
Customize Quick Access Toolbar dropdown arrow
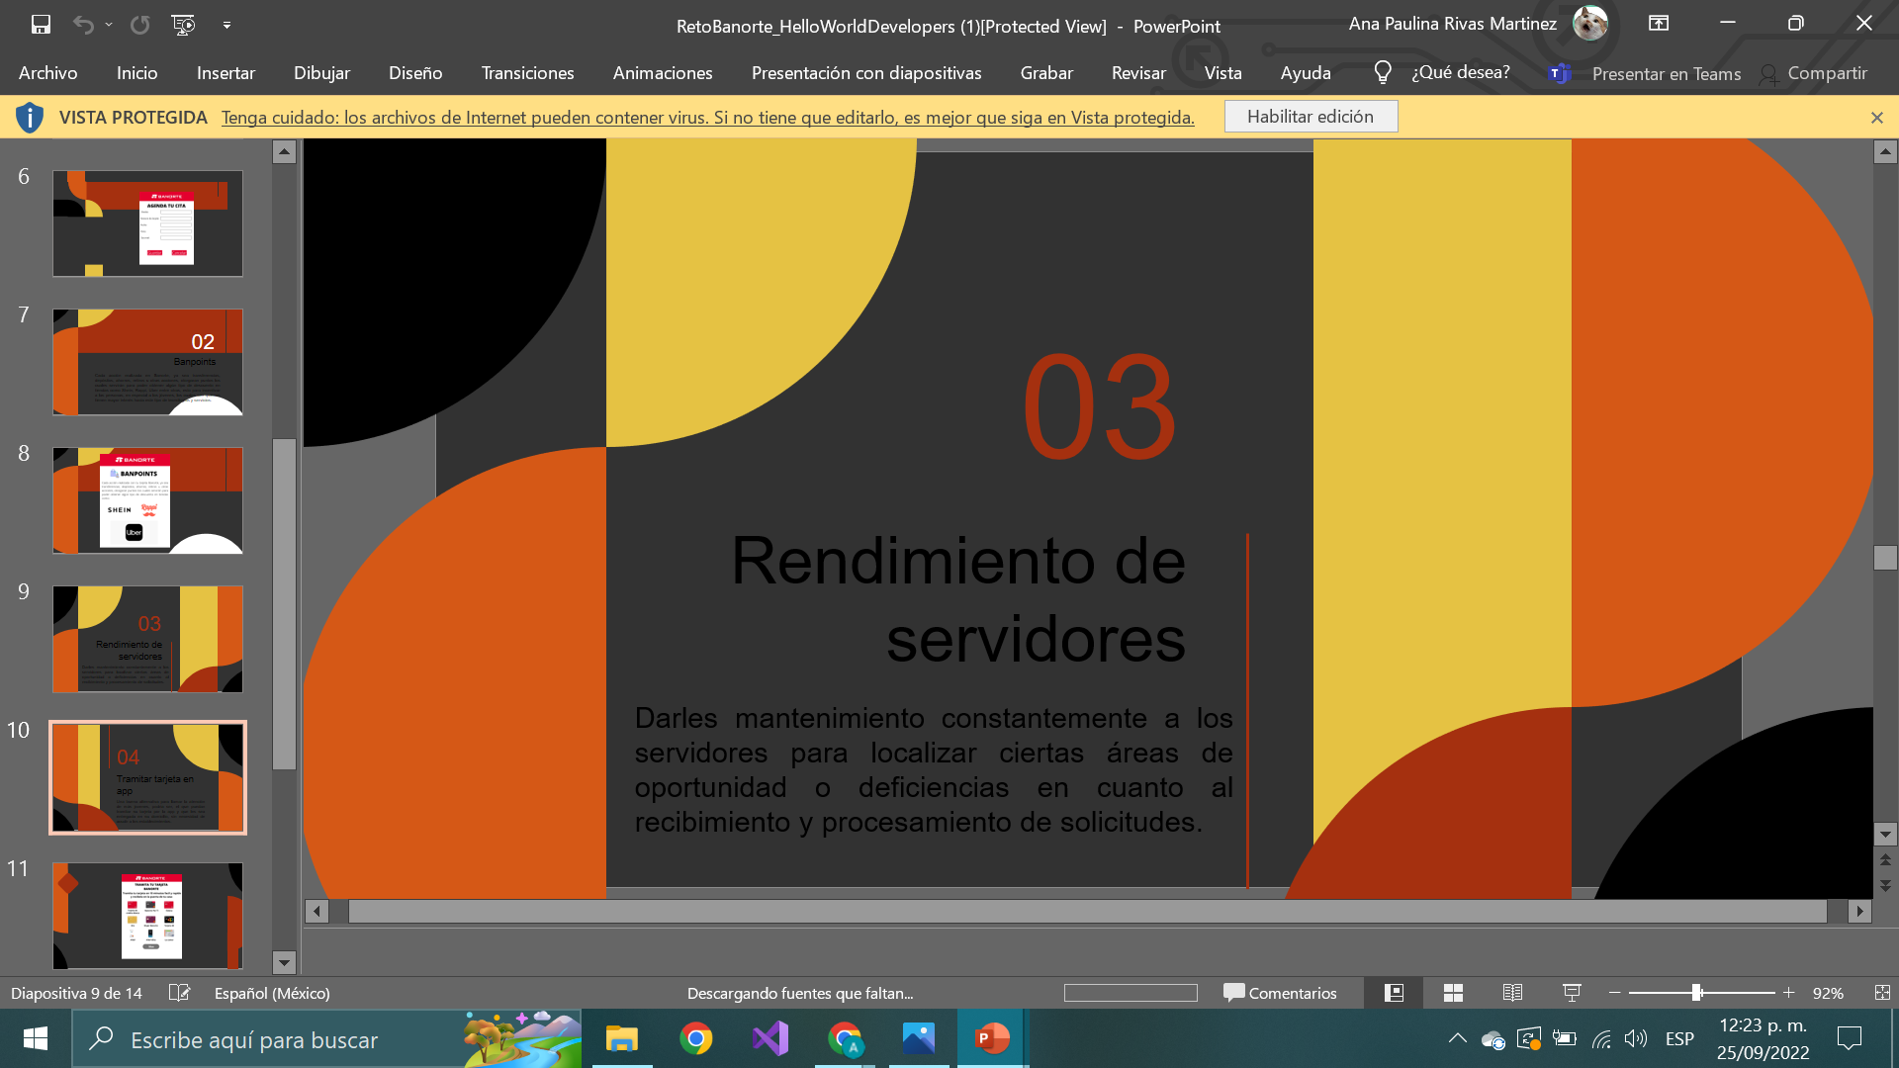click(226, 25)
